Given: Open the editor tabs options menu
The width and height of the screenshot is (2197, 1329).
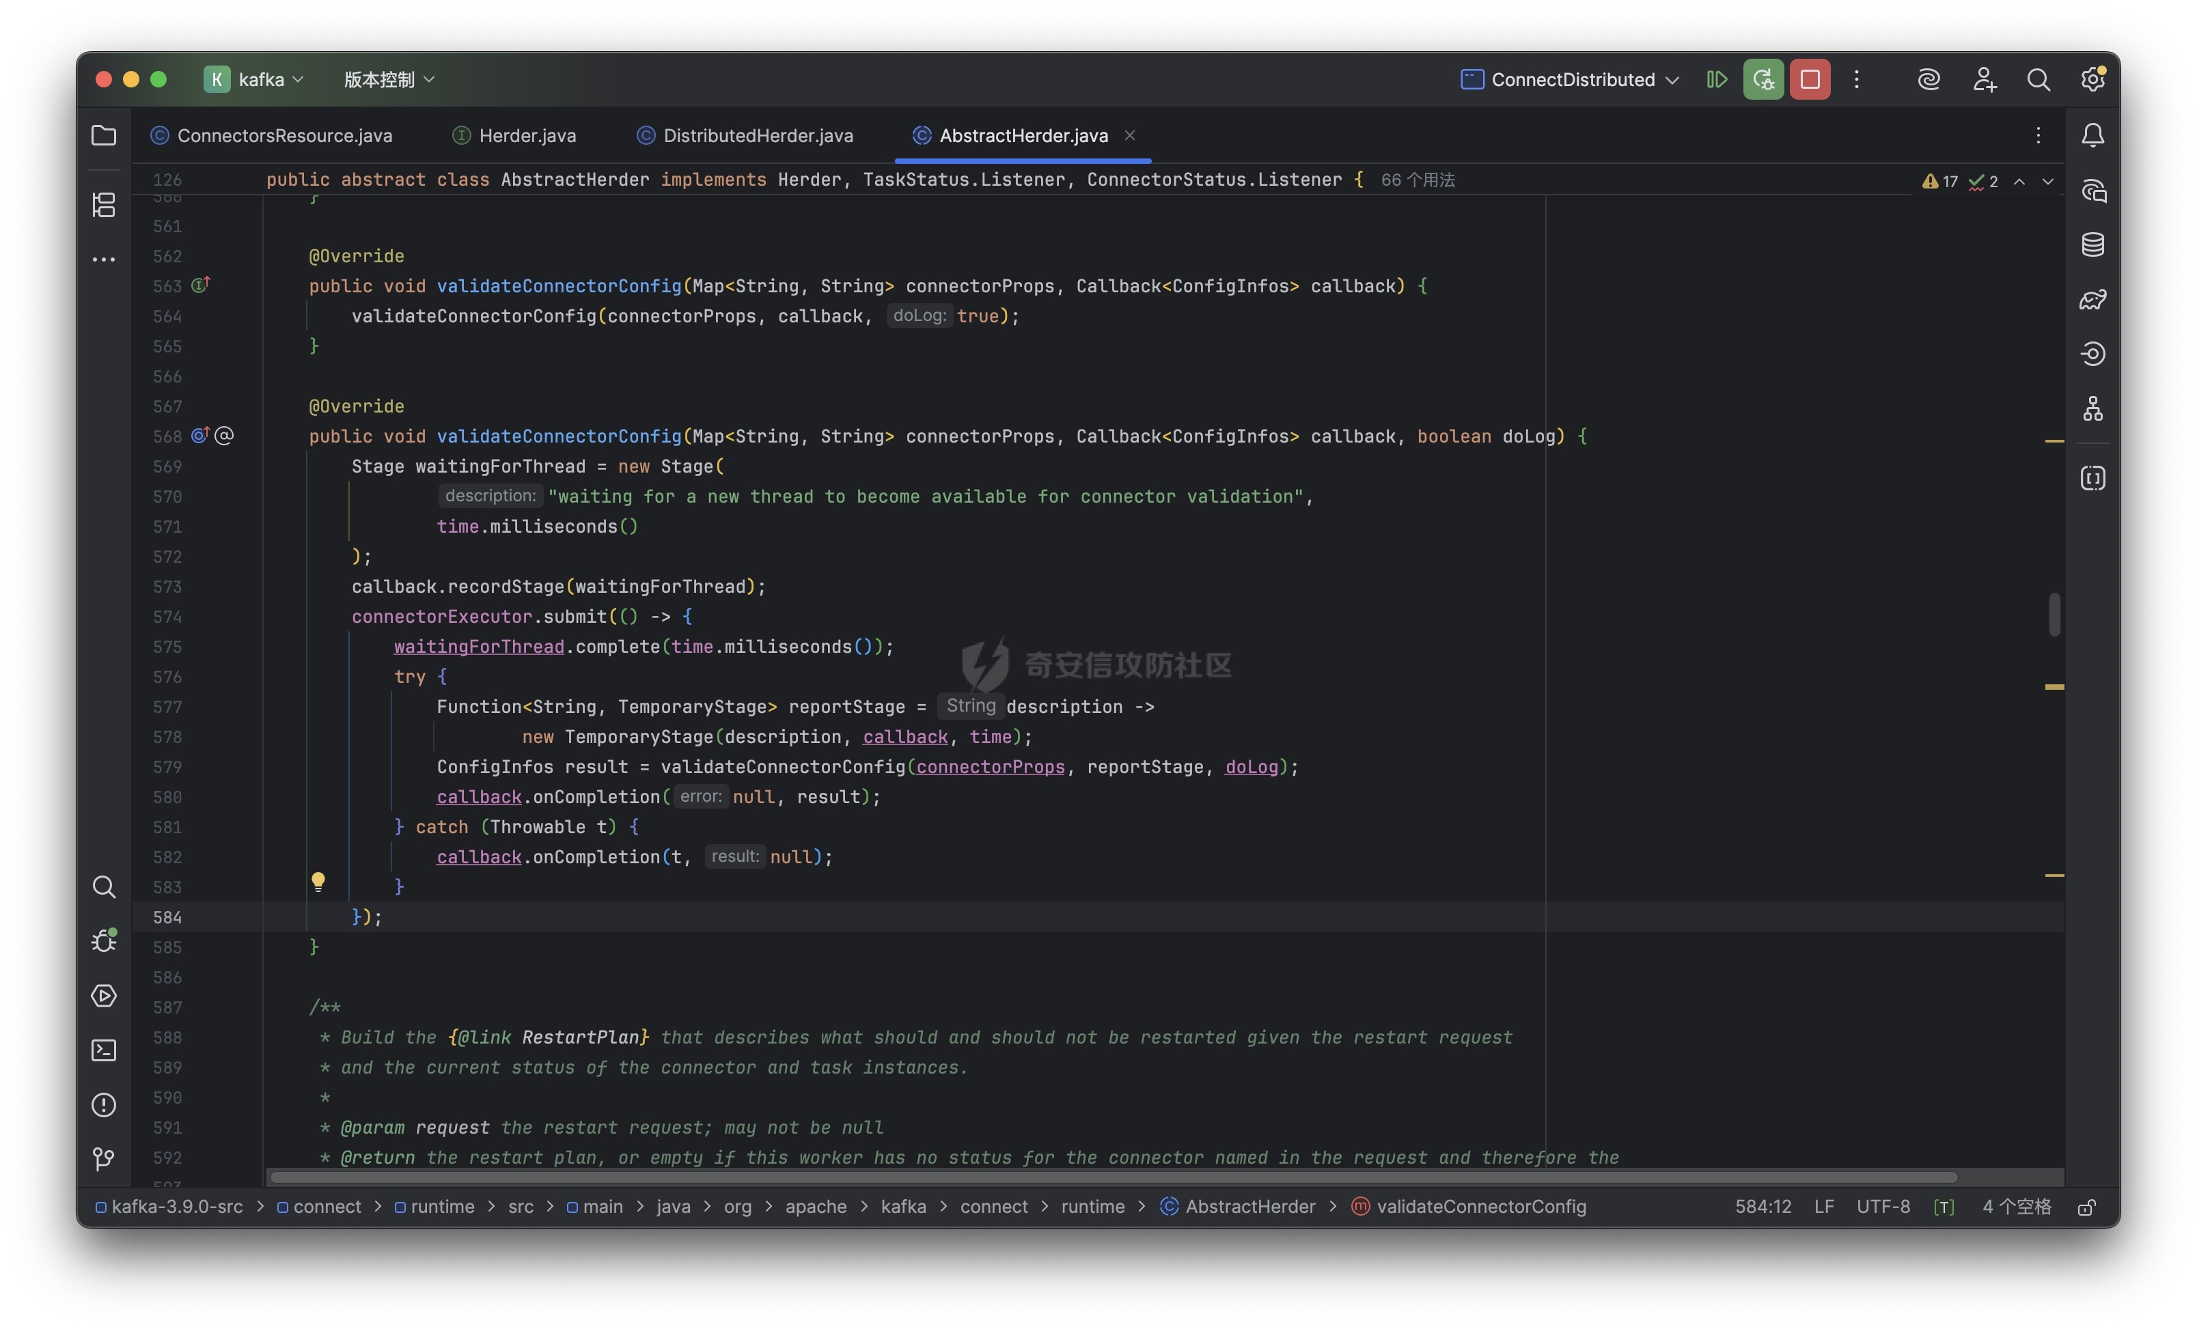Looking at the screenshot, I should tap(2039, 135).
